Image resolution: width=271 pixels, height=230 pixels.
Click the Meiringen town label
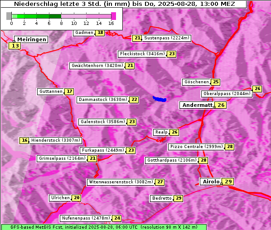31,39
